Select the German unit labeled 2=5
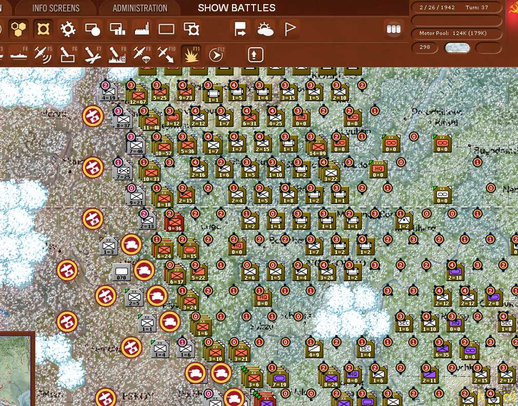Screen dimensions: 518x406 tap(134, 298)
